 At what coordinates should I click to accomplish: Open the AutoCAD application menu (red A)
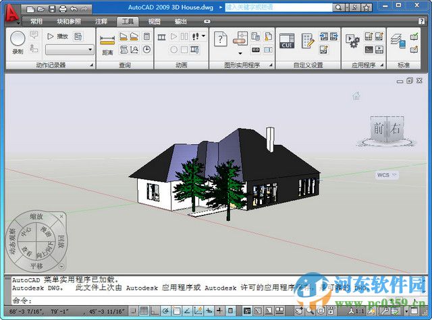tap(12, 13)
